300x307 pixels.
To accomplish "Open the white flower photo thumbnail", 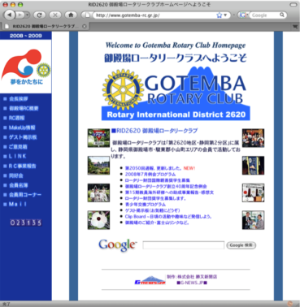I will tap(98, 220).
